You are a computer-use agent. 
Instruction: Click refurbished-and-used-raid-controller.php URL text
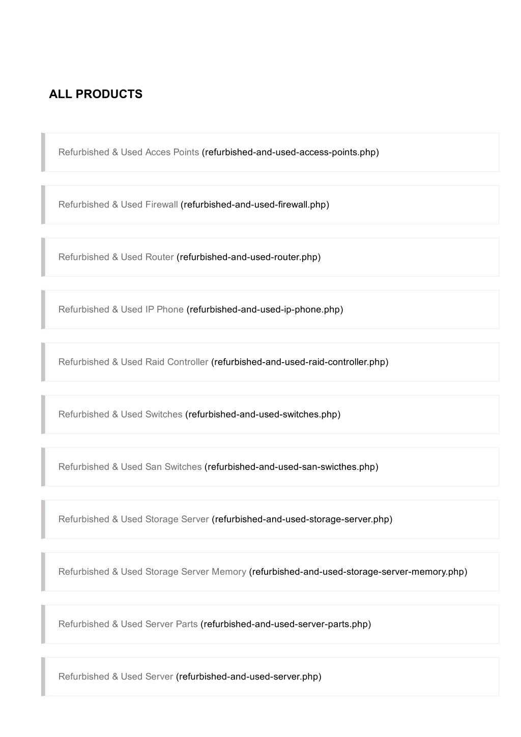[300, 362]
